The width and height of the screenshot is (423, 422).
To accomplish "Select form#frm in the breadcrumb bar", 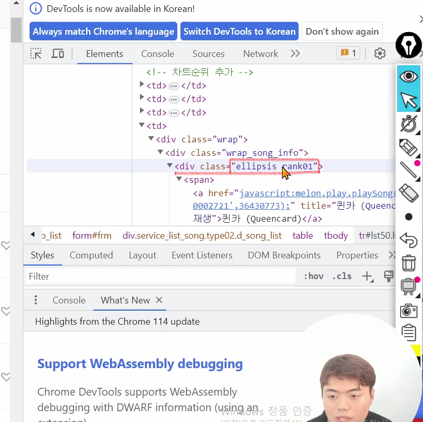I will [x=92, y=236].
